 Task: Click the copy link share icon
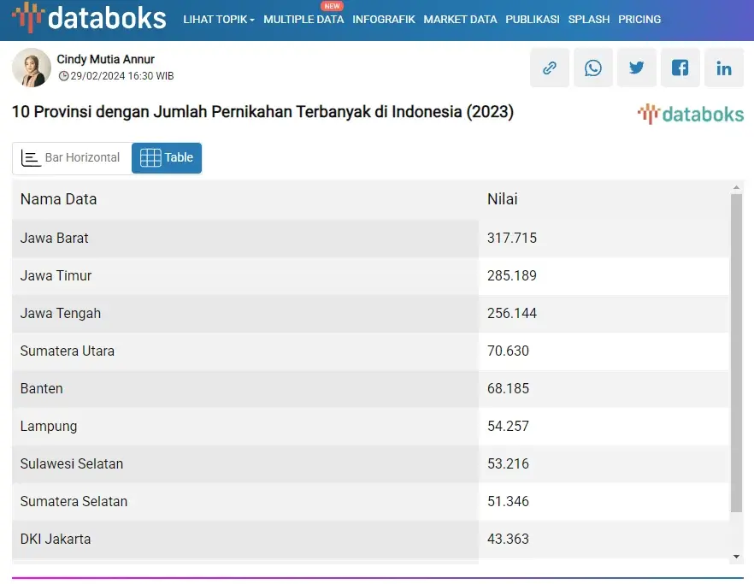[x=550, y=68]
